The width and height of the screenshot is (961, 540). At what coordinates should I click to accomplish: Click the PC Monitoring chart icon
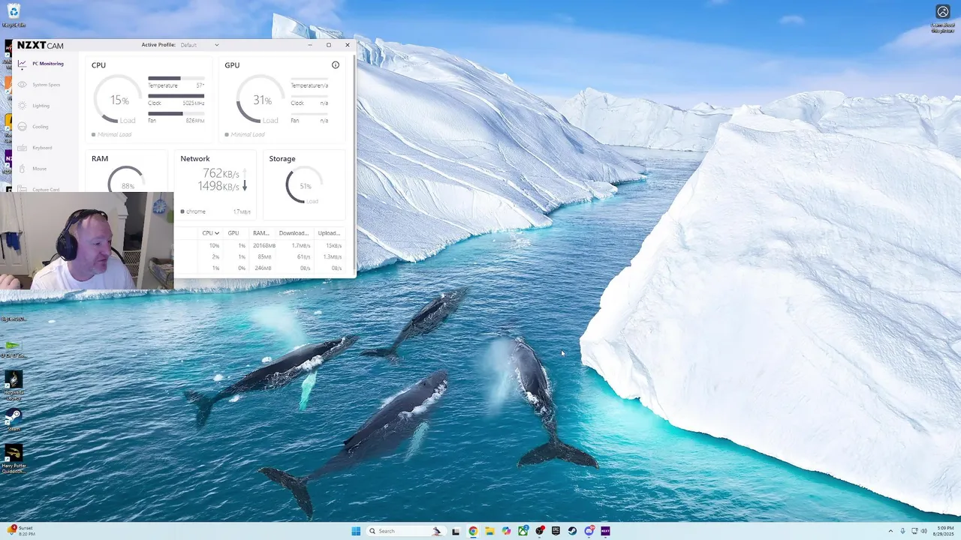23,64
